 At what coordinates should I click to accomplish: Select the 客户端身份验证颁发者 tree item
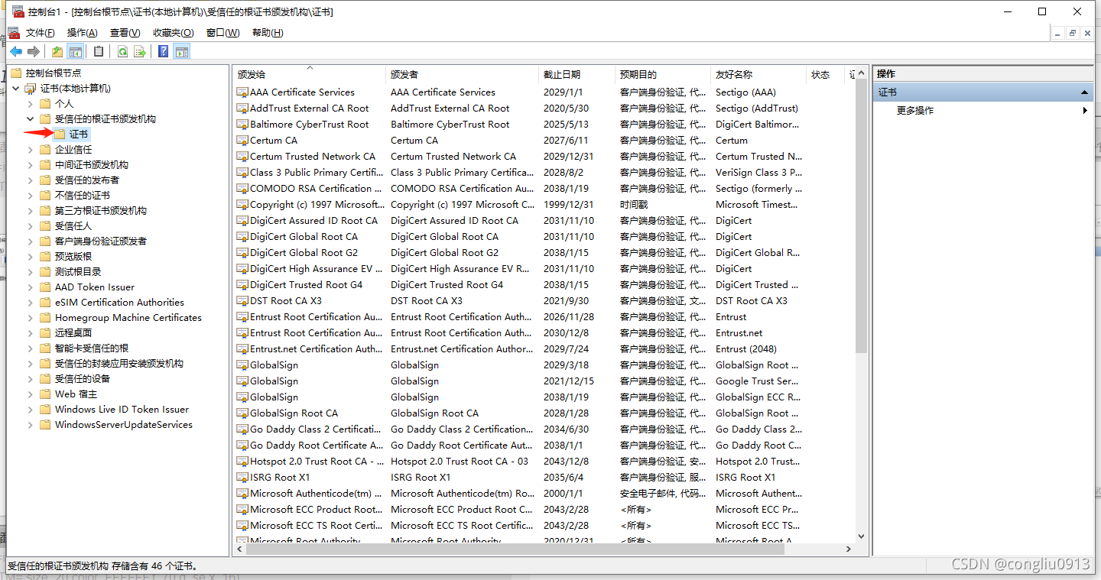(x=101, y=241)
